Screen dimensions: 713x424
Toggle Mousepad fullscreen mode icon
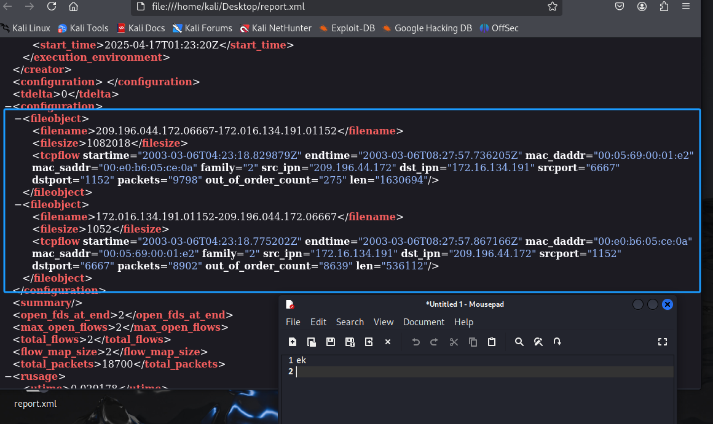663,342
